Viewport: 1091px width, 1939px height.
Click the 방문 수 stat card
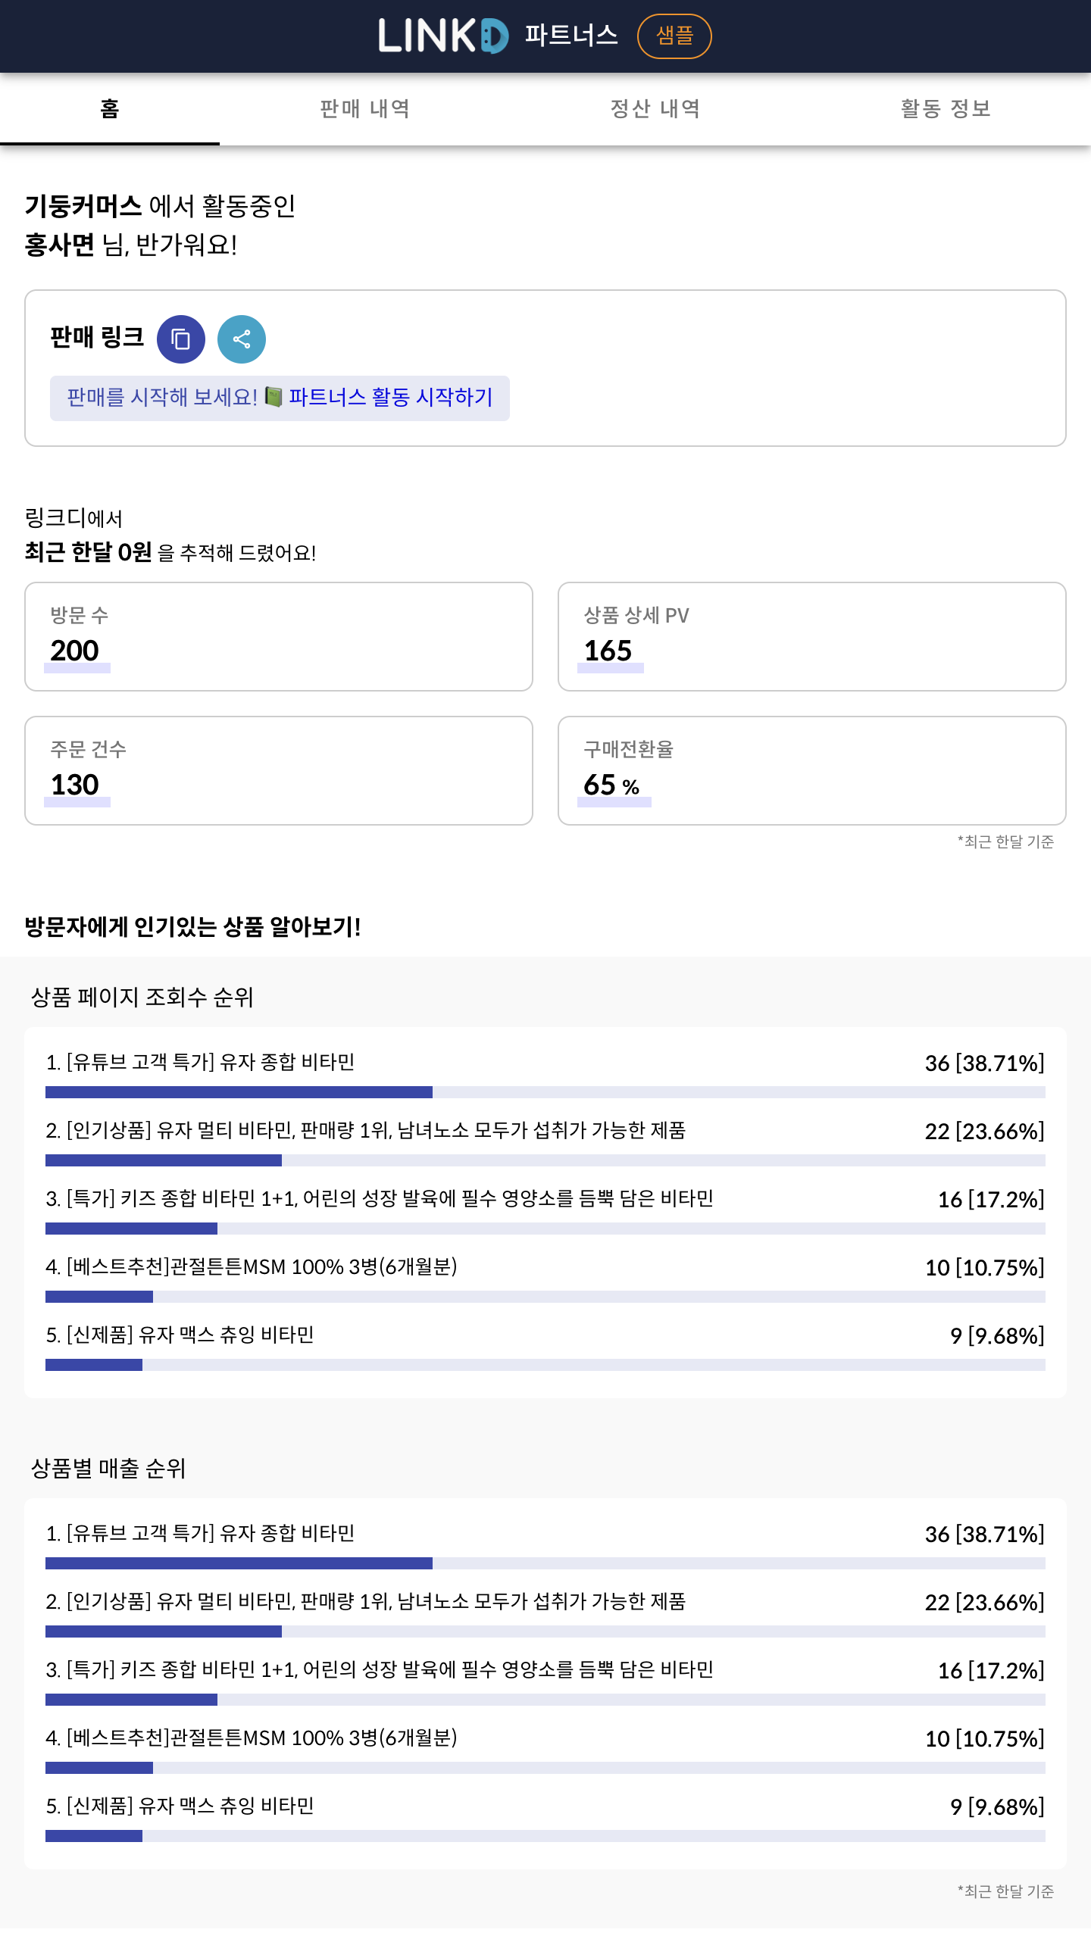tap(278, 636)
